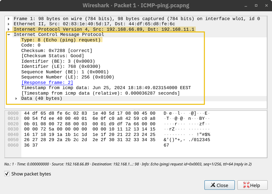The height and width of the screenshot is (194, 272).
Task: Click the lifebuoy icon on Help button
Action: click(x=246, y=185)
